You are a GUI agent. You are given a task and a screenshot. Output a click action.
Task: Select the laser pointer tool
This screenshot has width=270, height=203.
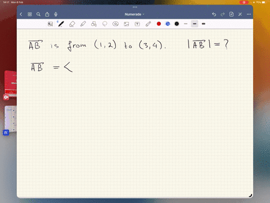click(x=148, y=24)
